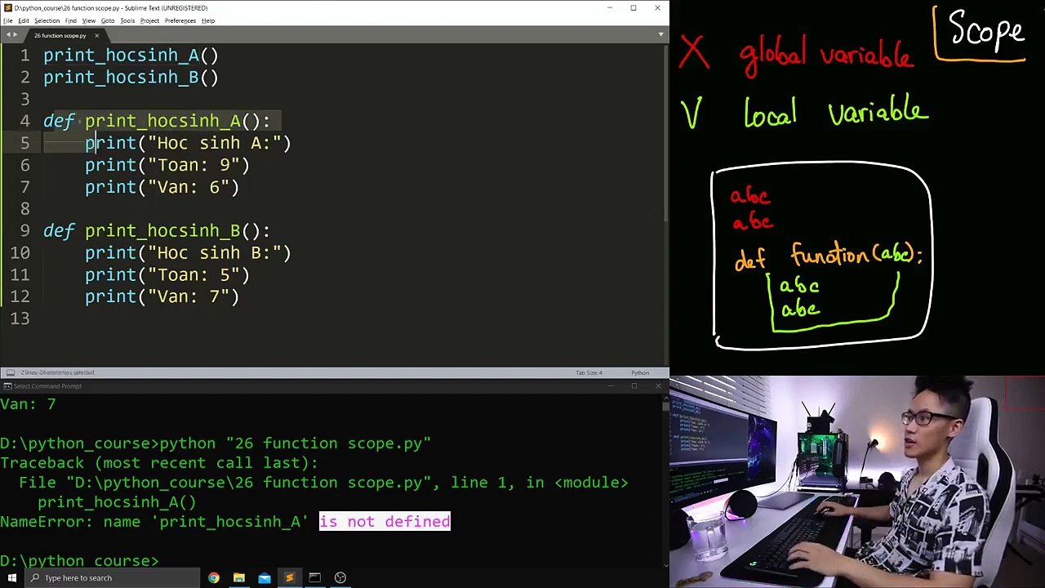This screenshot has height=588, width=1045.
Task: Open the Project menu
Action: tap(149, 20)
